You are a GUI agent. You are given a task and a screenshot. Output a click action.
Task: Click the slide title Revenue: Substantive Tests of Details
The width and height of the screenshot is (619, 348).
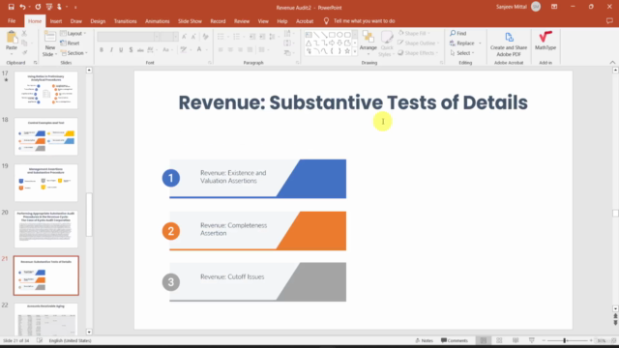coord(353,102)
